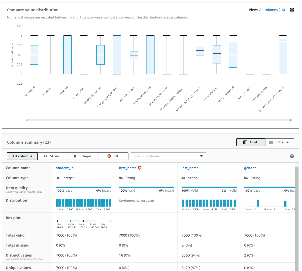Click the Grid table icon

[x=245, y=142]
